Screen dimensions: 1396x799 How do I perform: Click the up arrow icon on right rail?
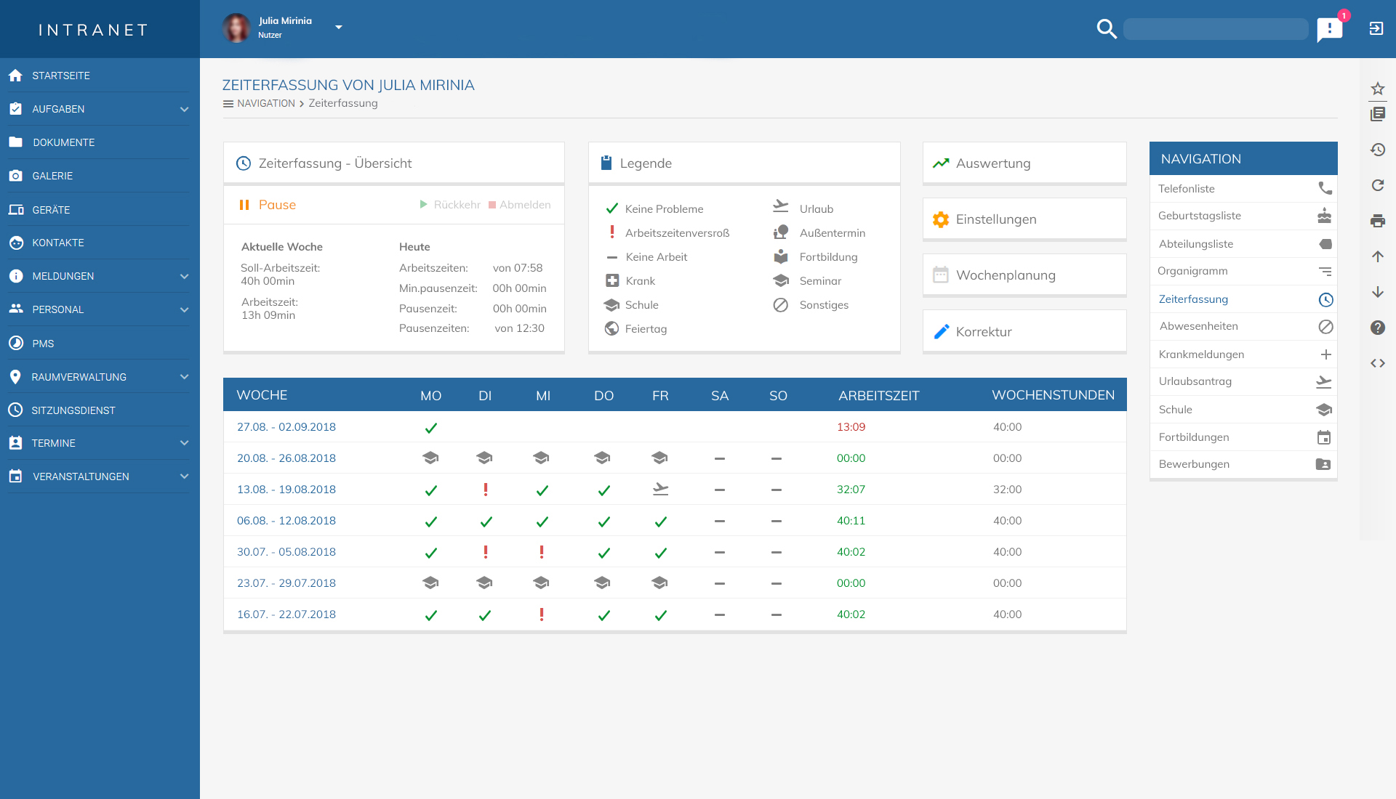point(1378,256)
